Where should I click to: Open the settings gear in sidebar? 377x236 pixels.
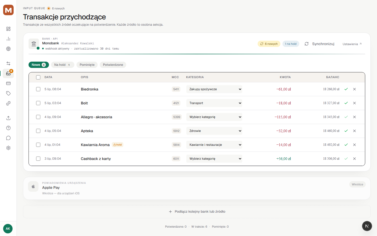pyautogui.click(x=8, y=148)
